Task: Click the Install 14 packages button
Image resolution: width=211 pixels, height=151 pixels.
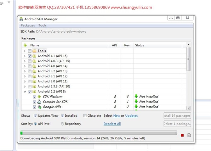Action: (177, 116)
